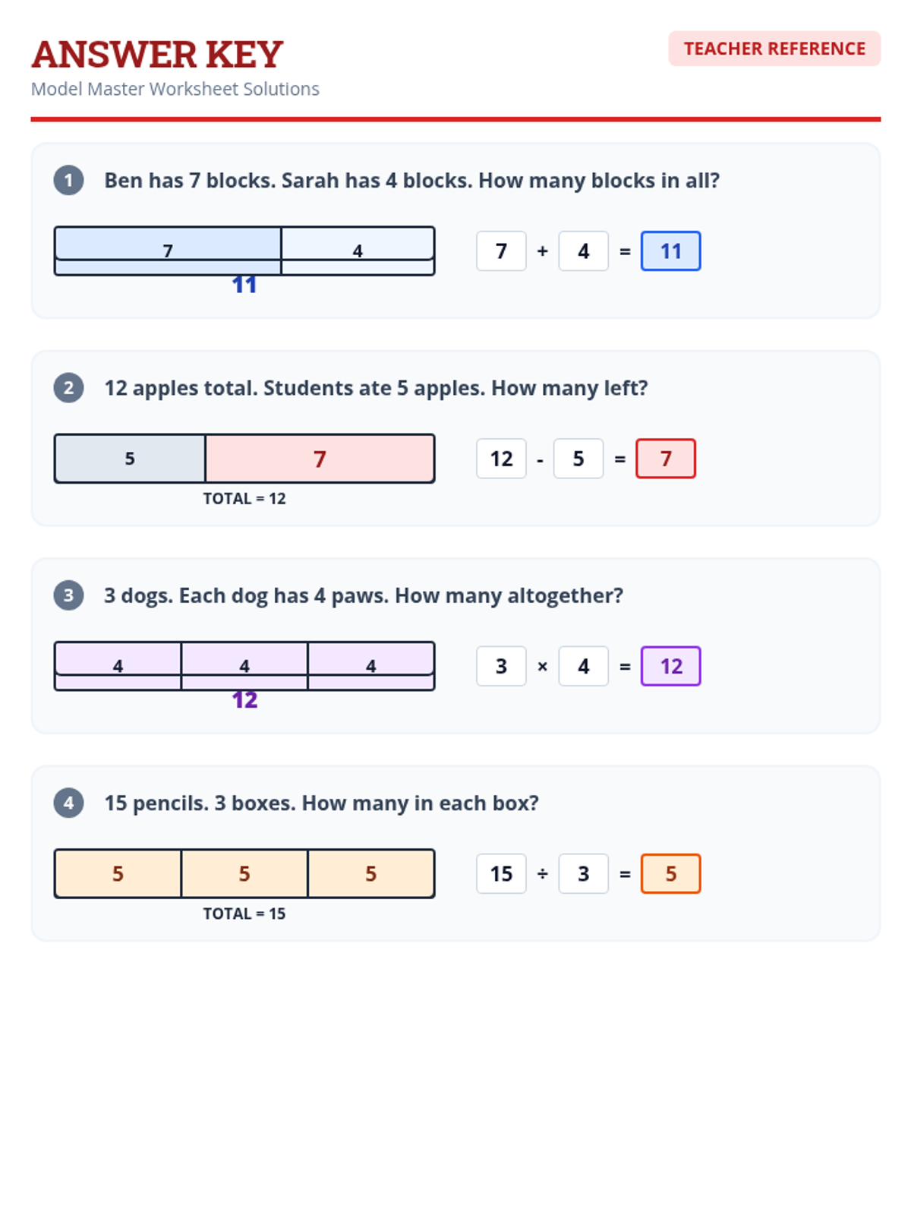Click the 15 box in the division equation
911x1215 pixels.
501,873
